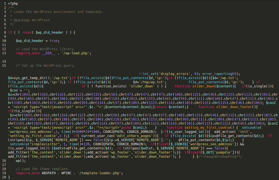This screenshot has width=279, height=180.
Task: Click the '// Load the theme template.' comment
Action: coord(43,169)
